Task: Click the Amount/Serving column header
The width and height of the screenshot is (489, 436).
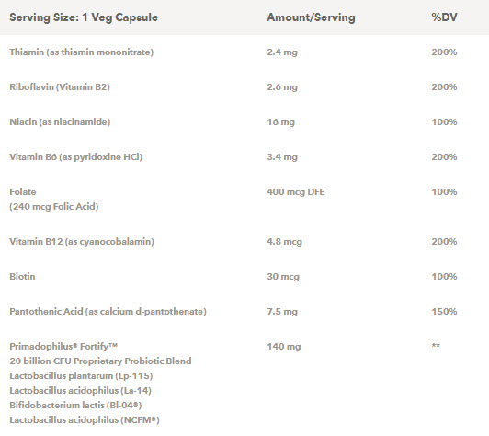Action: click(311, 17)
